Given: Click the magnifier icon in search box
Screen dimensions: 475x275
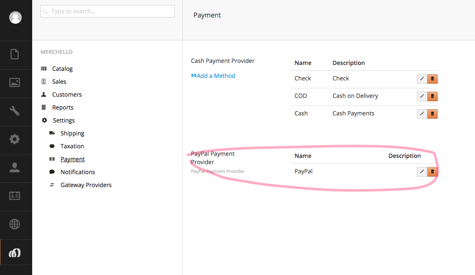Looking at the screenshot, I should tap(45, 12).
